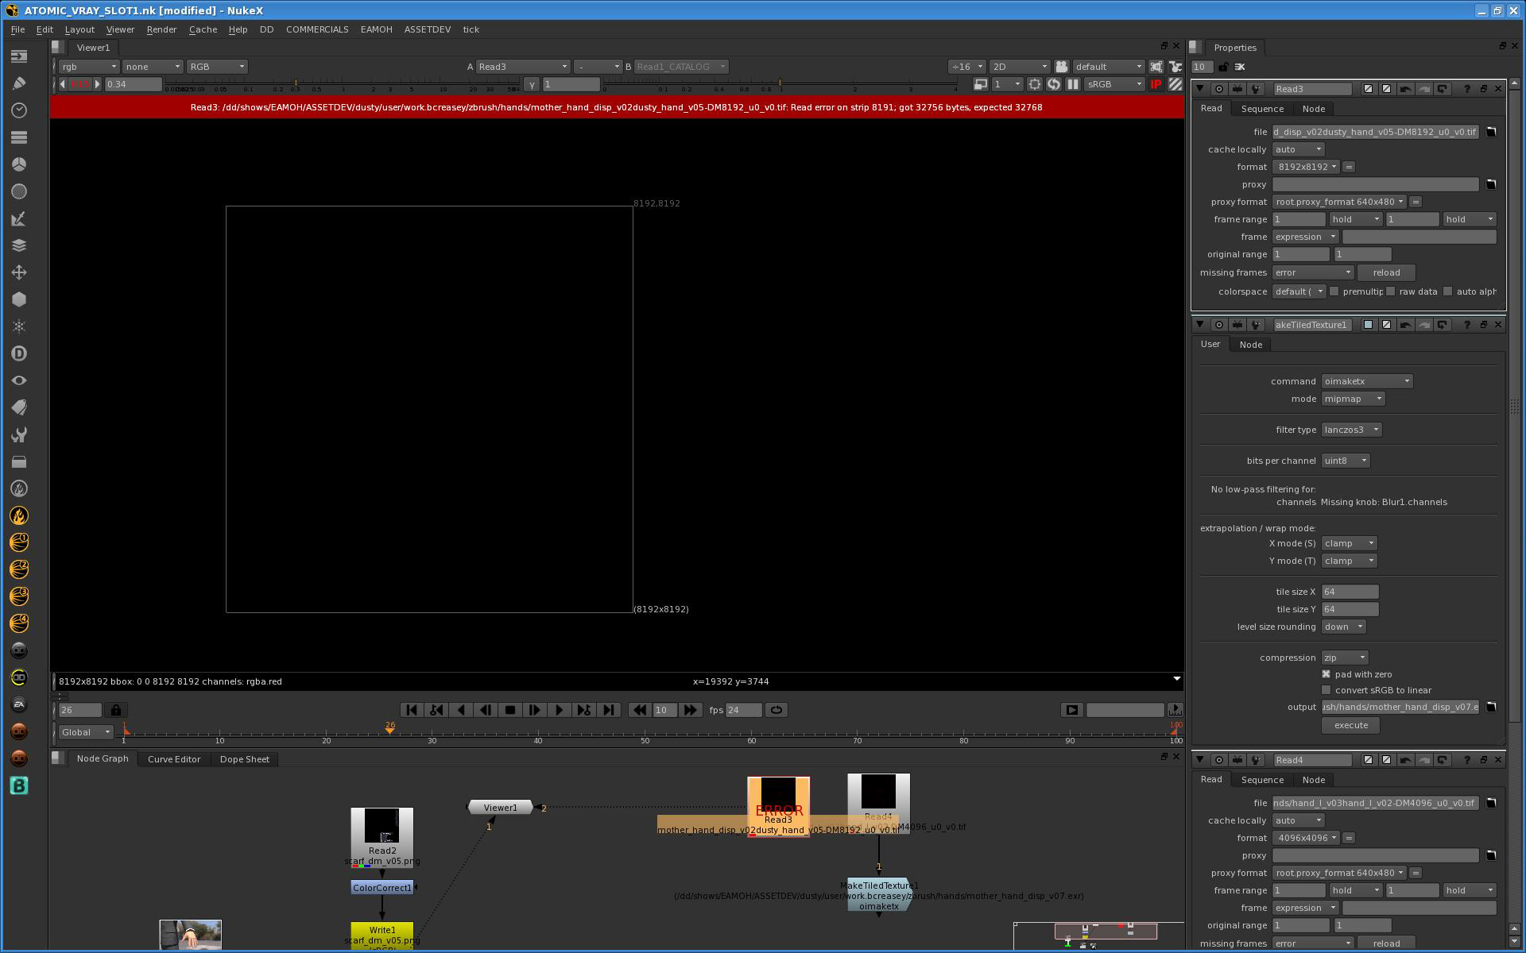Screen dimensions: 1526x953
Task: Lock the 3D view camera icon
Action: tap(1061, 67)
